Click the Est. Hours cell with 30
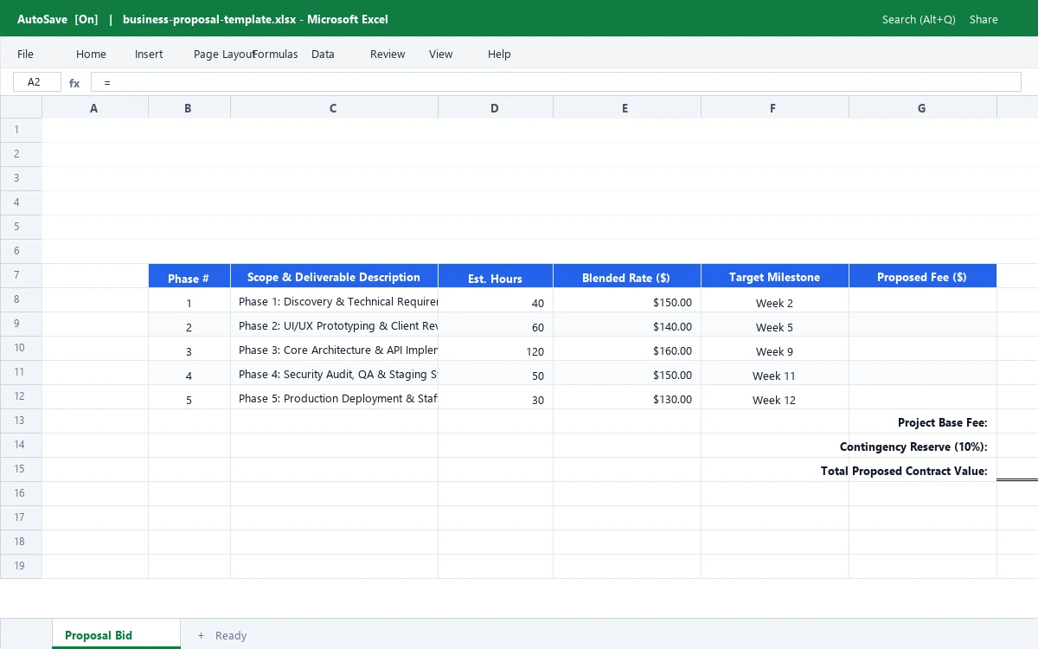Image resolution: width=1038 pixels, height=649 pixels. (496, 397)
